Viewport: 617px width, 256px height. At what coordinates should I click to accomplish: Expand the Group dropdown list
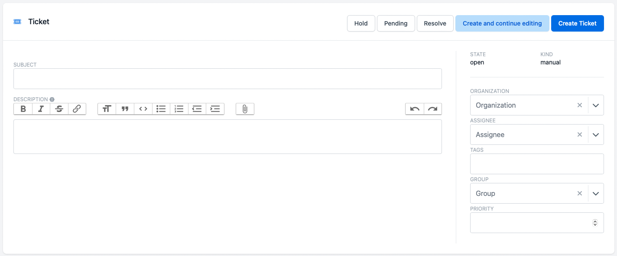pos(595,193)
